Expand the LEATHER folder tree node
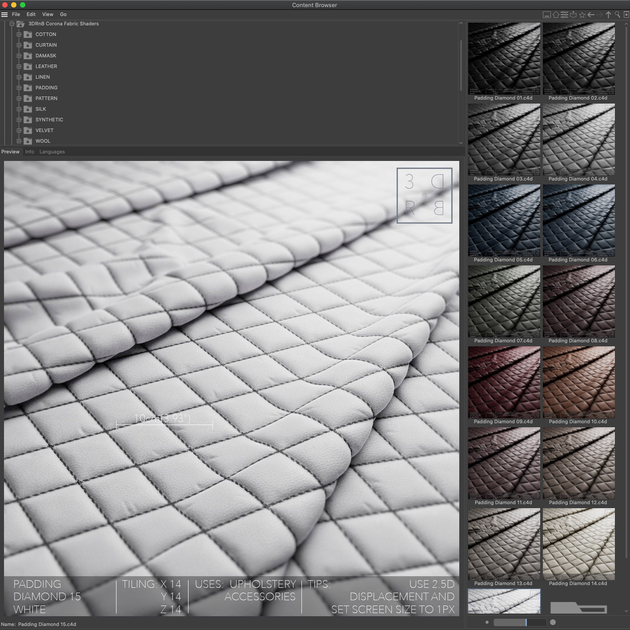 (x=19, y=66)
